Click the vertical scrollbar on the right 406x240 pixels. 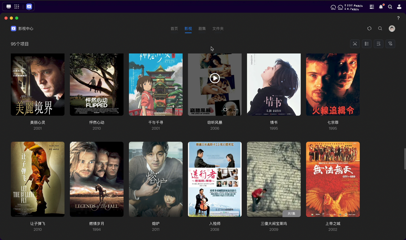tap(404, 159)
